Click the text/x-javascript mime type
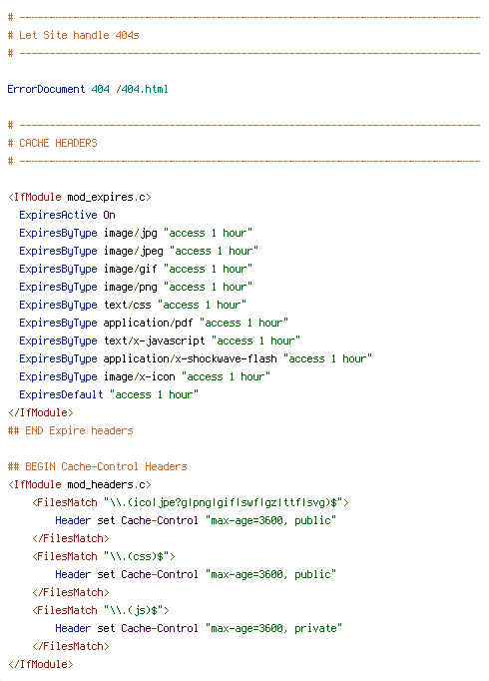This screenshot has width=489, height=681. tap(154, 340)
